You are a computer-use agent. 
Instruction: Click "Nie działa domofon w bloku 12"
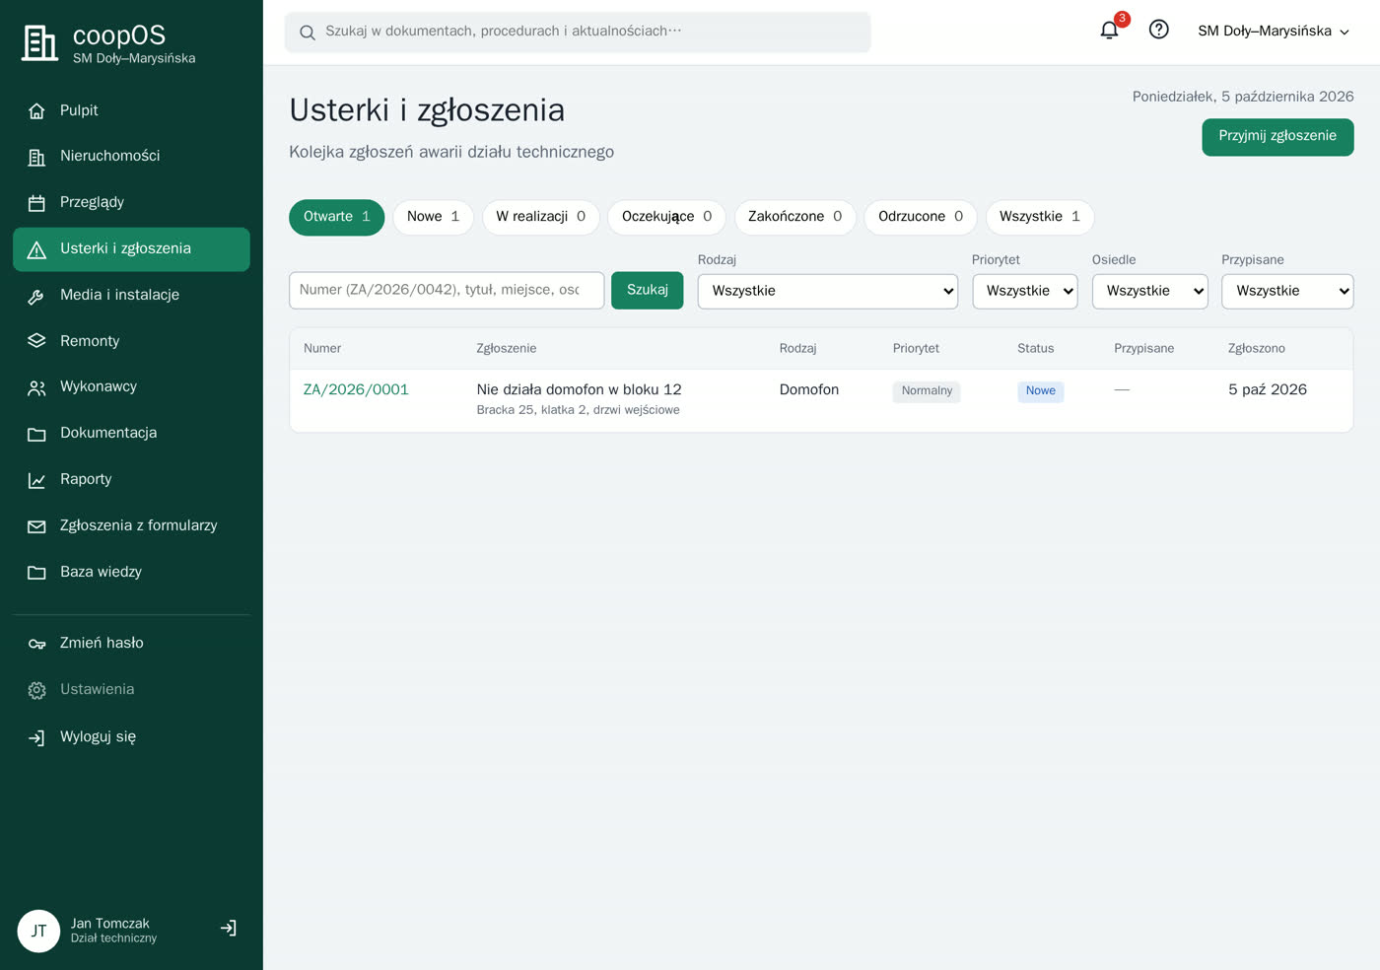[x=579, y=389]
